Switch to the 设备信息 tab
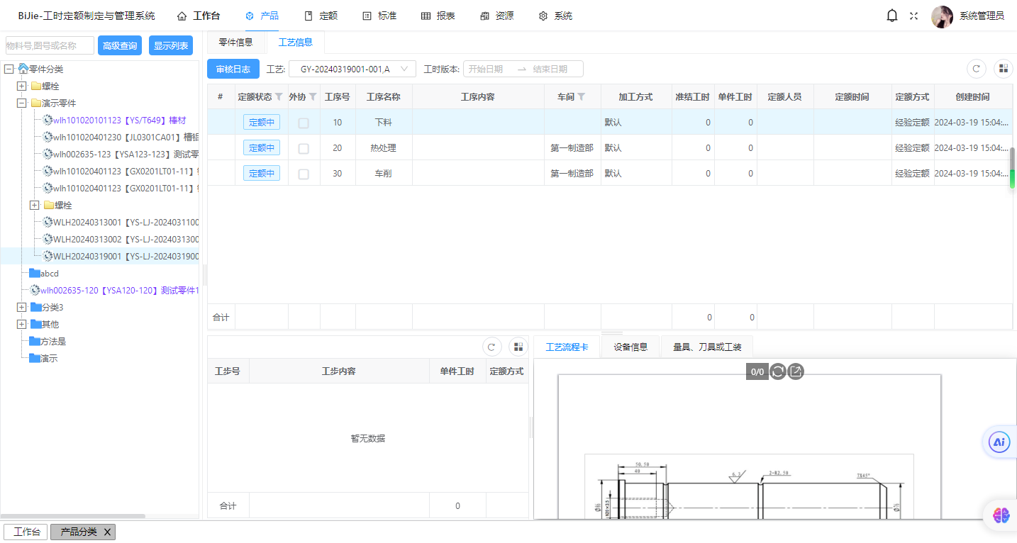Screen dimensions: 1017x543 click(x=630, y=347)
